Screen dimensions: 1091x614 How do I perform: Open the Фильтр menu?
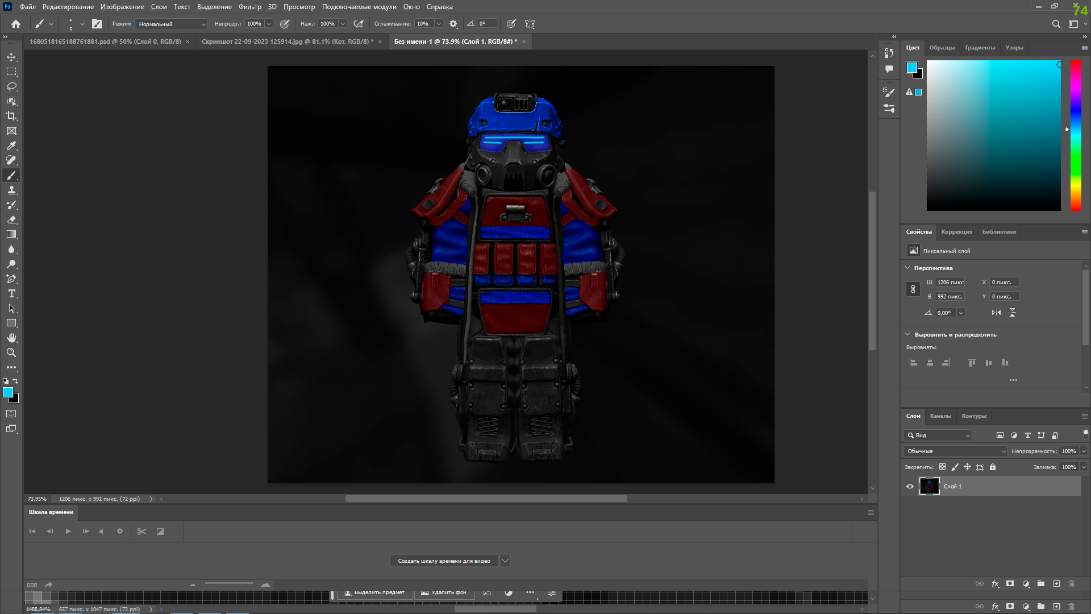point(249,7)
